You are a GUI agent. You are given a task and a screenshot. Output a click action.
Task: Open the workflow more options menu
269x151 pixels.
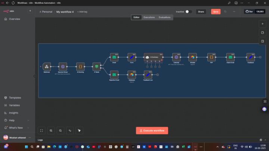tap(234, 12)
